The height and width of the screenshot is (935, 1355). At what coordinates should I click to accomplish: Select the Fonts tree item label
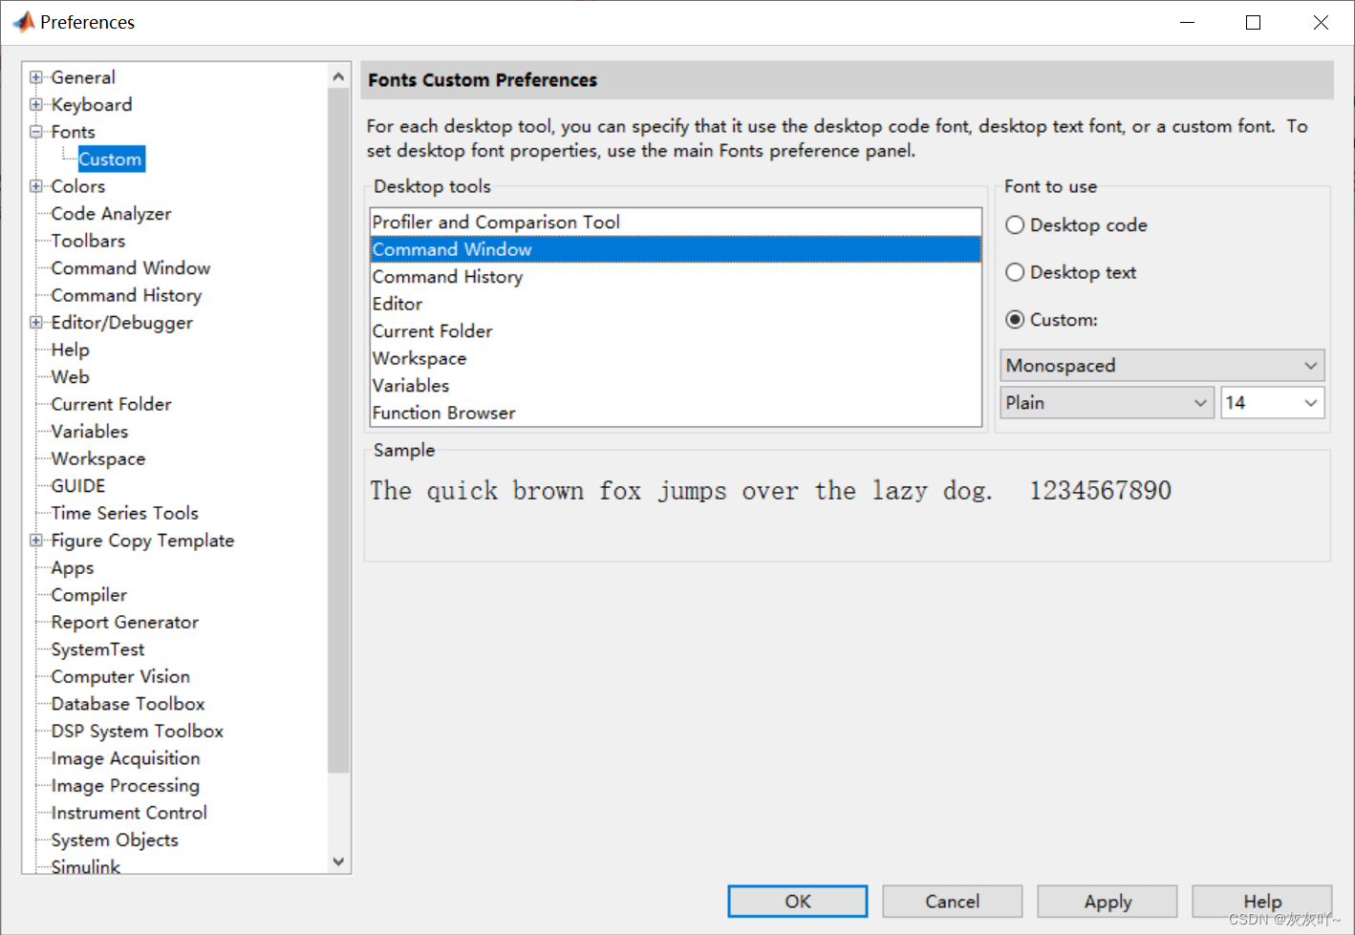(x=73, y=132)
